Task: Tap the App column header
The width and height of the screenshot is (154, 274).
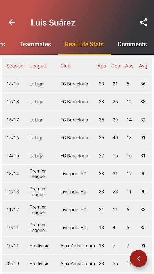Action: coord(102,66)
